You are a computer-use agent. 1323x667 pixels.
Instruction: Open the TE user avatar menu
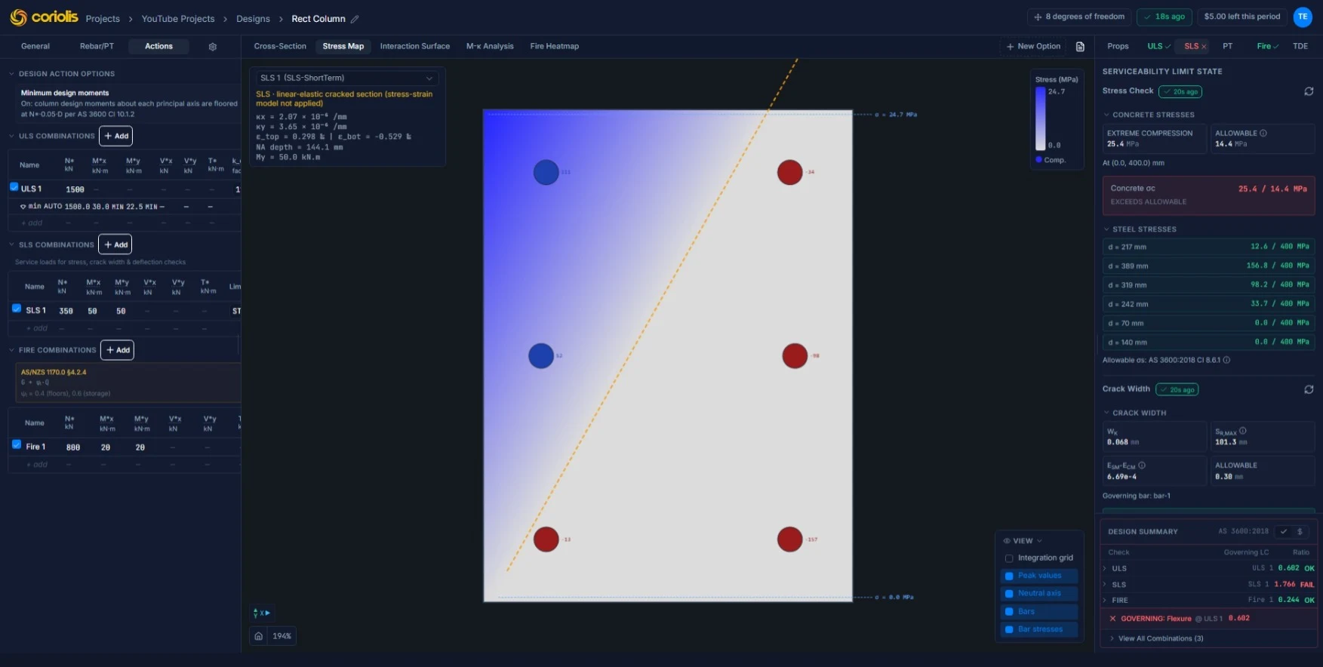click(x=1303, y=17)
